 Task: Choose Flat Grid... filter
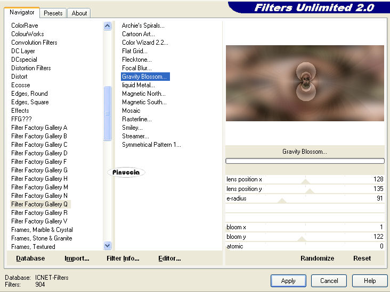pos(135,51)
